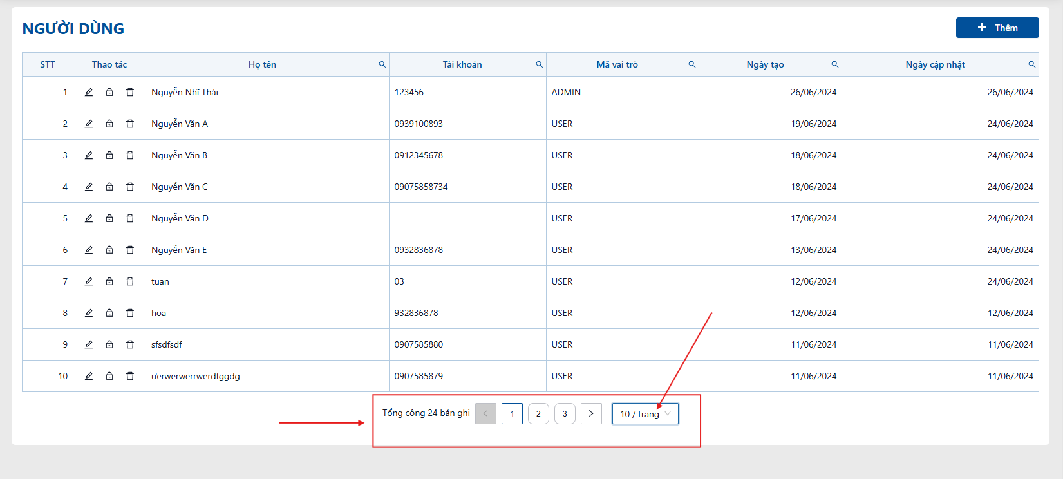Edit user Nguyễn Văn A with pencil icon

[x=89, y=124]
